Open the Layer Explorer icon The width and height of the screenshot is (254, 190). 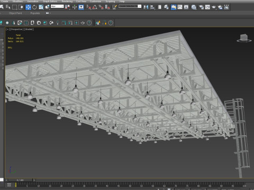[x=166, y=7]
